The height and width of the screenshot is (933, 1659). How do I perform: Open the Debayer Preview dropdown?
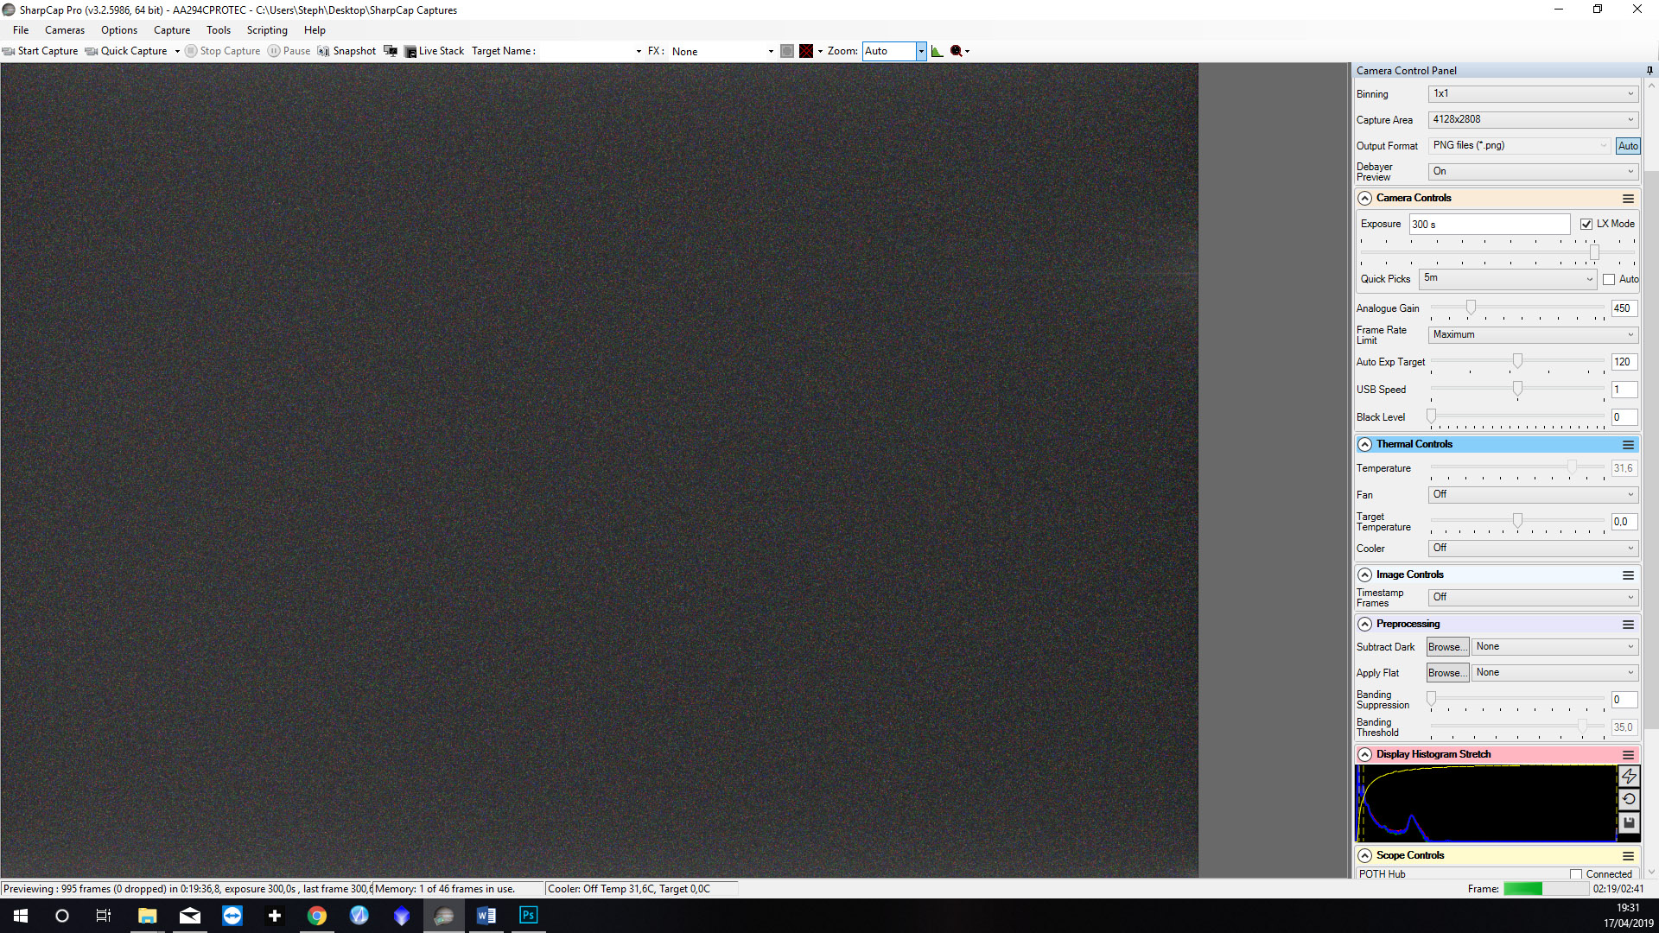[1533, 172]
